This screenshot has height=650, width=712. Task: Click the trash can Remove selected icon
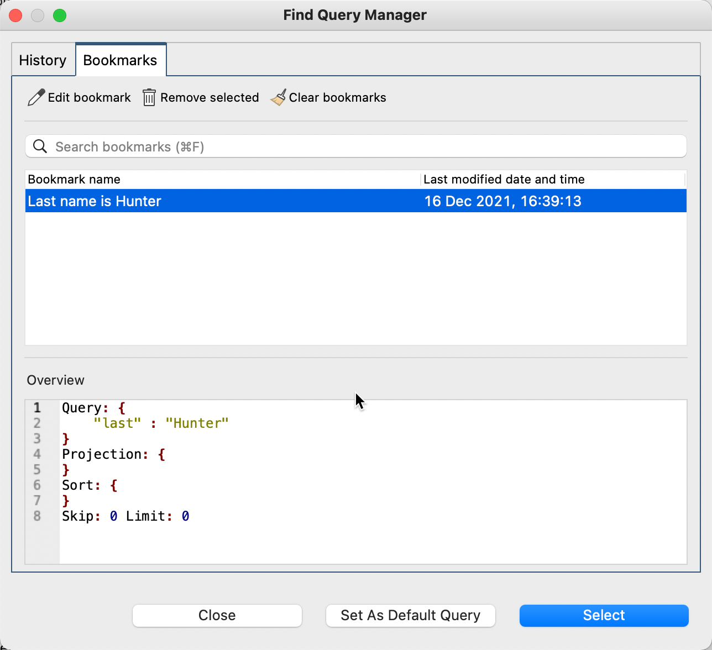149,98
